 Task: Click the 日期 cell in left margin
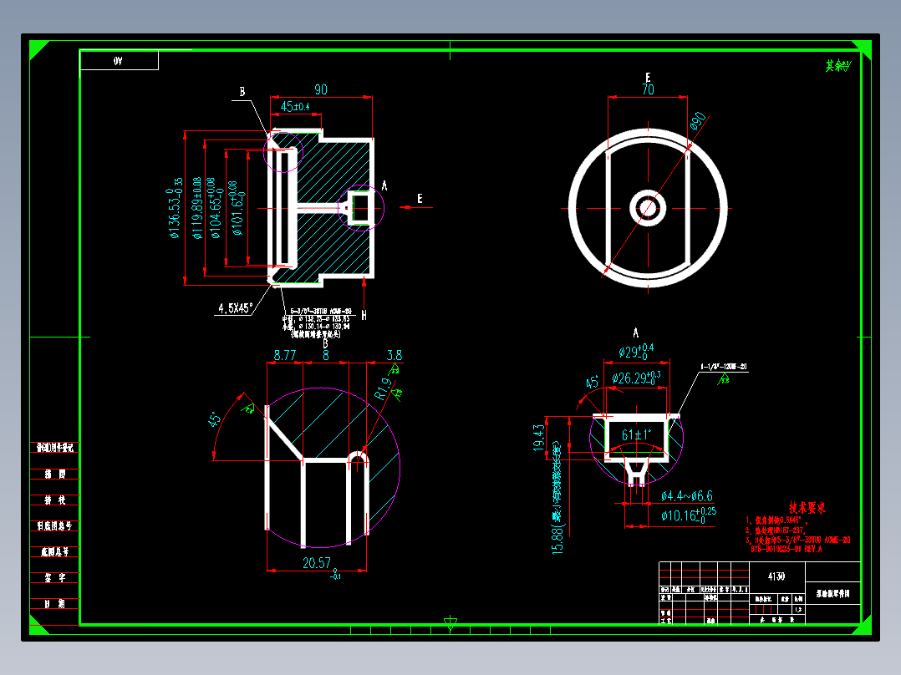[54, 603]
